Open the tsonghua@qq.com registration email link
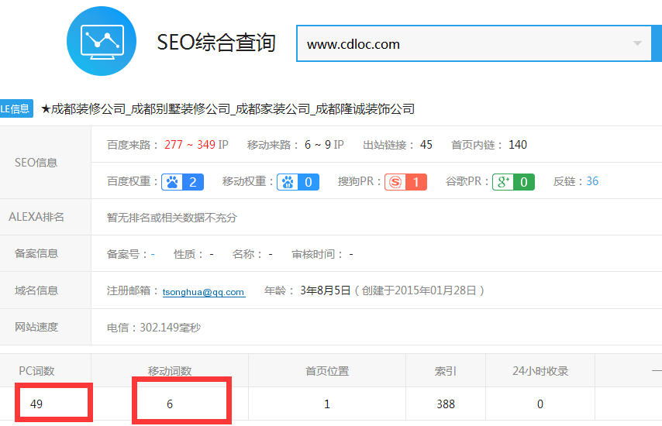This screenshot has width=662, height=426. click(x=203, y=292)
